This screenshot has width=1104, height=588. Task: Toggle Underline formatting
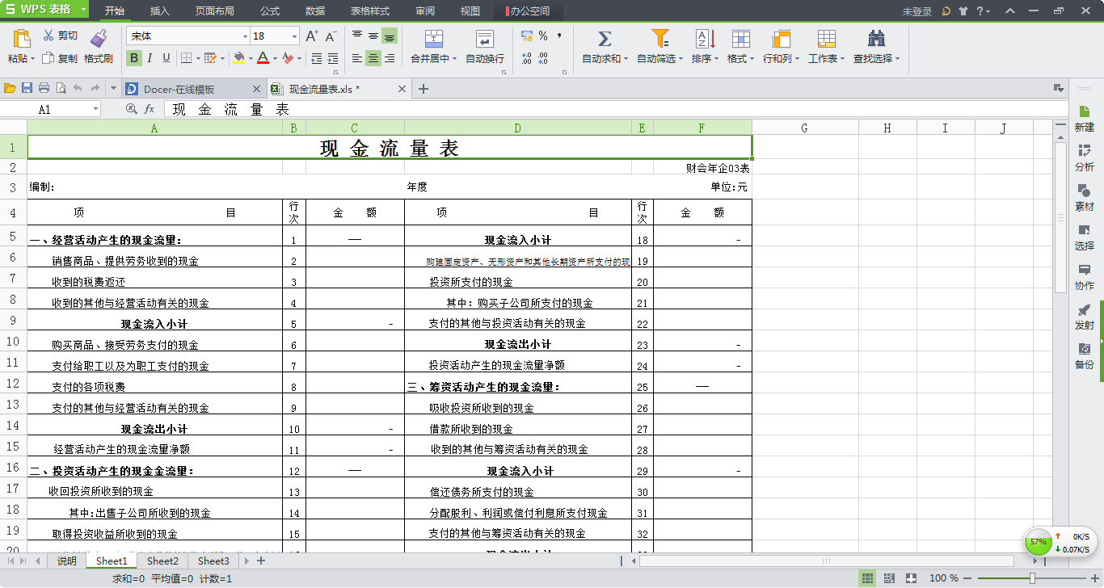tap(166, 58)
